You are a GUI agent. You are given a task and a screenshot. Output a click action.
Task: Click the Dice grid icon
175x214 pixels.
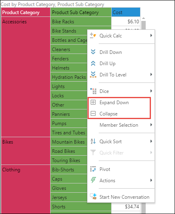point(93,91)
